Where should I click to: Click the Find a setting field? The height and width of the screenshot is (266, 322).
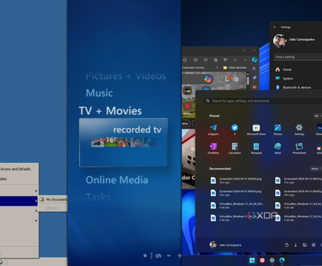tap(297, 57)
